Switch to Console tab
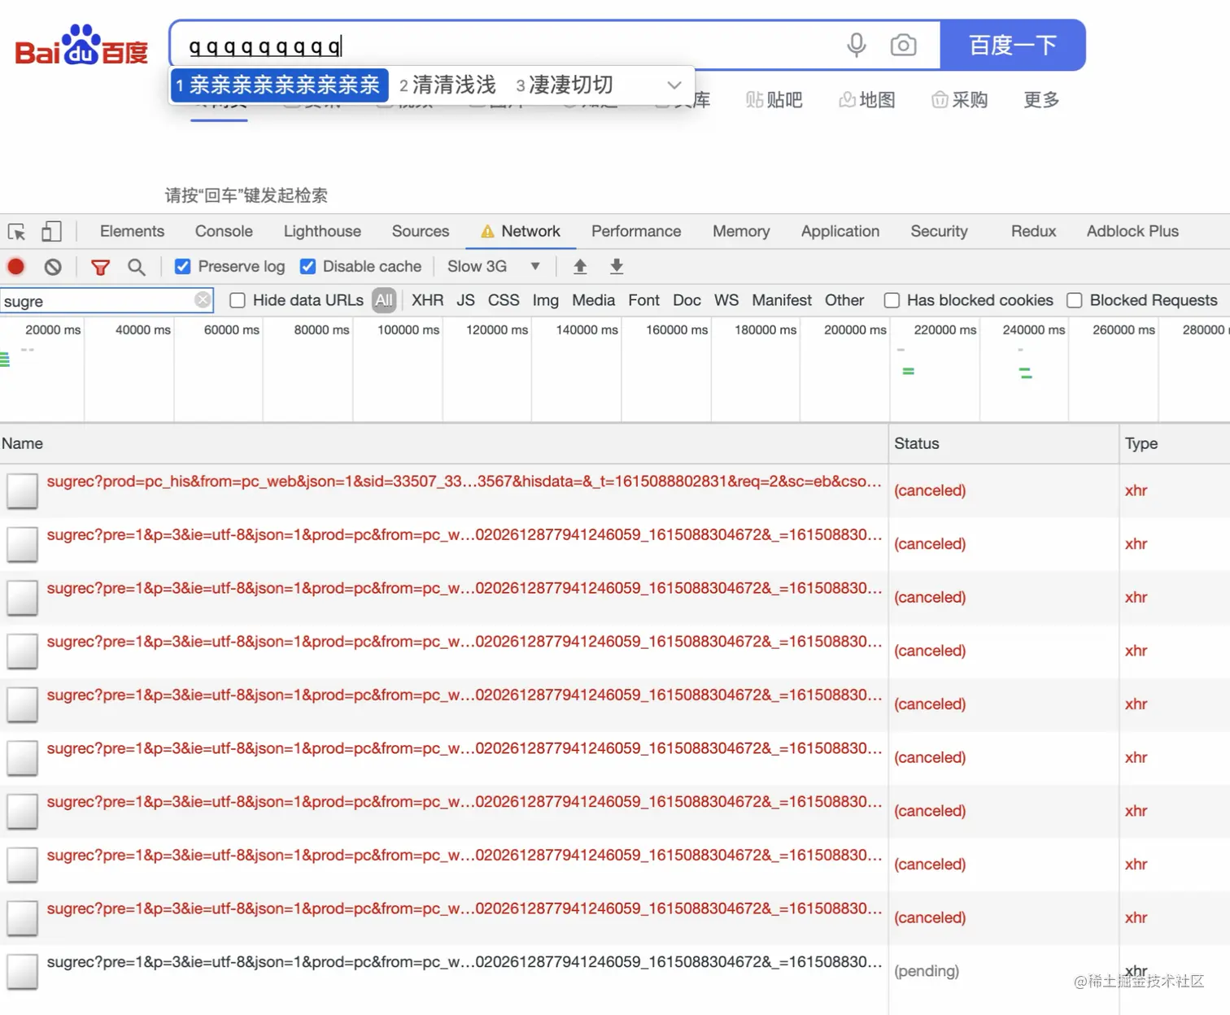The width and height of the screenshot is (1230, 1015). (x=224, y=231)
